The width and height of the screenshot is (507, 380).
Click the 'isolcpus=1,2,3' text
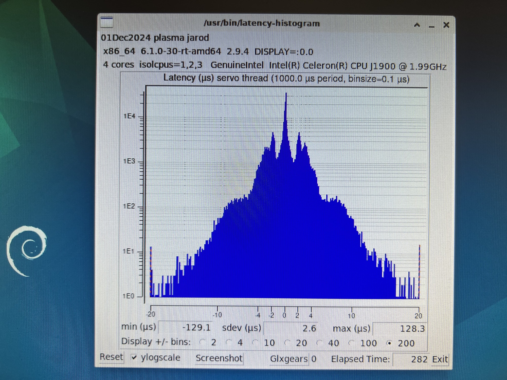pyautogui.click(x=171, y=65)
